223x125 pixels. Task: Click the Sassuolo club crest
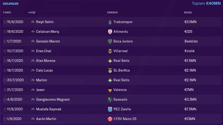[110, 100]
